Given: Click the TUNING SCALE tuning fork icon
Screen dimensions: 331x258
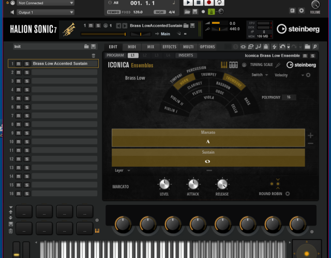Looking at the screenshot, I should [278, 65].
